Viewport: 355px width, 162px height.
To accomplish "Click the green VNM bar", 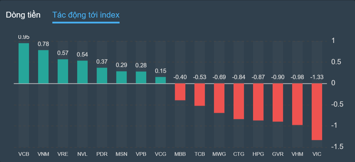I will pos(43,67).
